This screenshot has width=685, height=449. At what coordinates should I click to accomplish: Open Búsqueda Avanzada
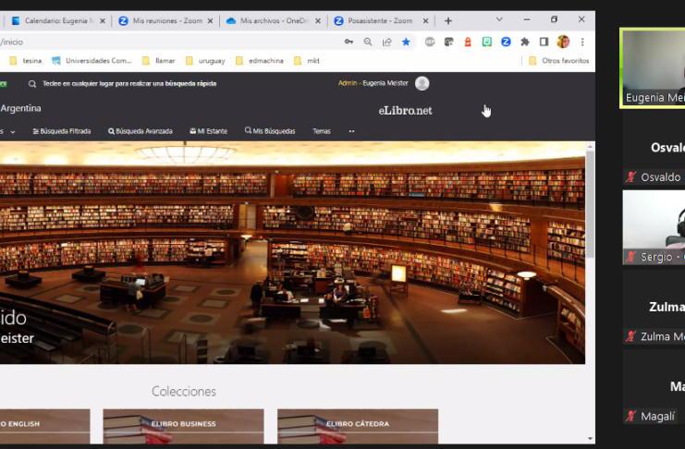(x=141, y=131)
